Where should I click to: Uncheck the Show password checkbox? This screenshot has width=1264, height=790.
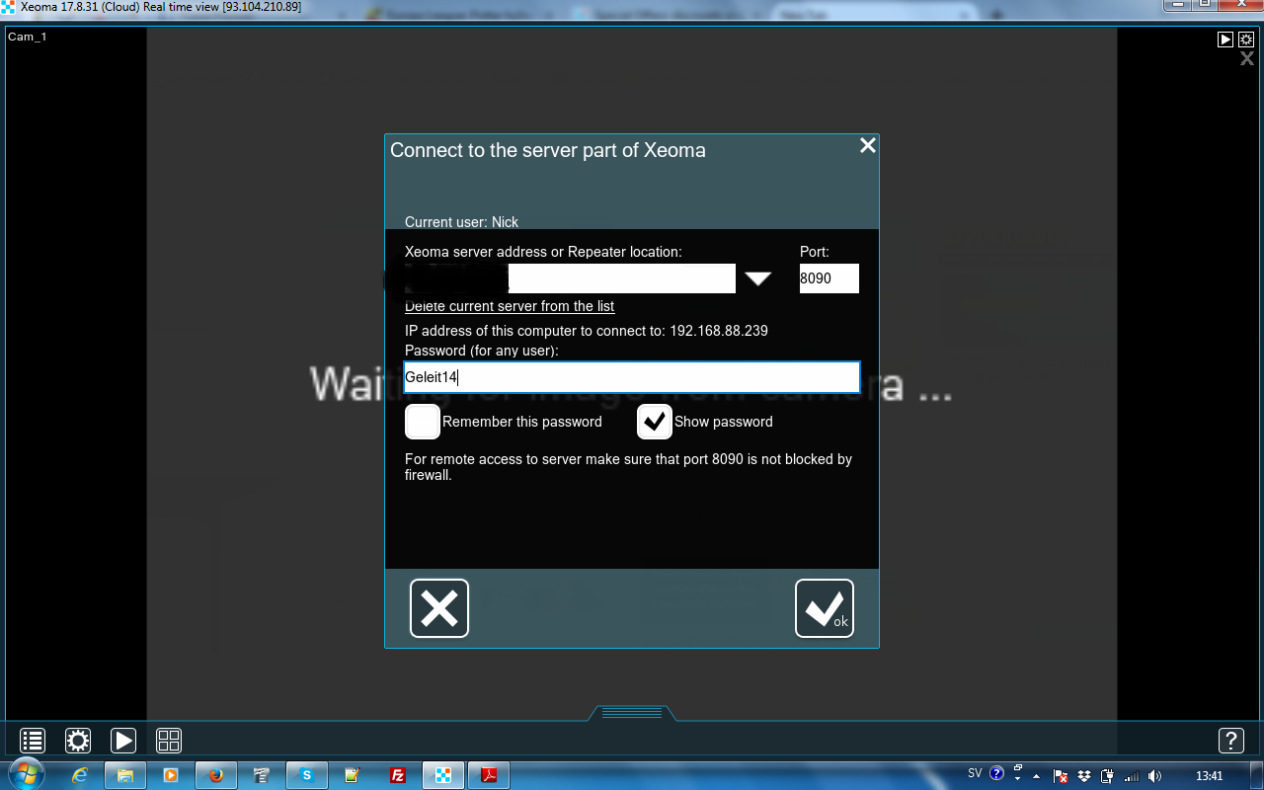pyautogui.click(x=655, y=422)
